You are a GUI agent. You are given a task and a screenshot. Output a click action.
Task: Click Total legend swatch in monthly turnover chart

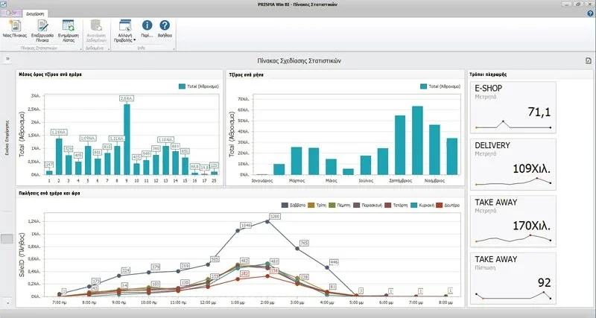click(423, 86)
